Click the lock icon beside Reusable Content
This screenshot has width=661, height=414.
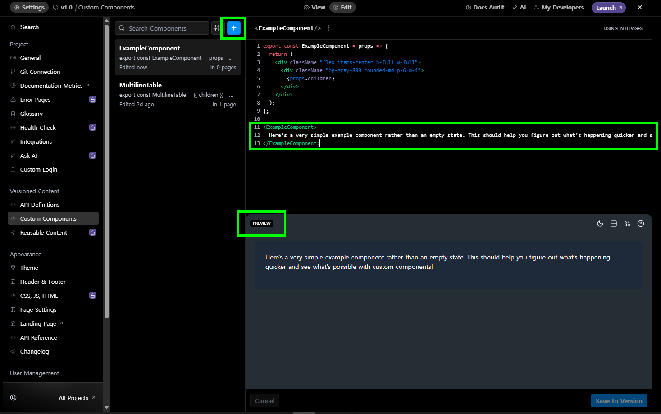click(x=92, y=232)
